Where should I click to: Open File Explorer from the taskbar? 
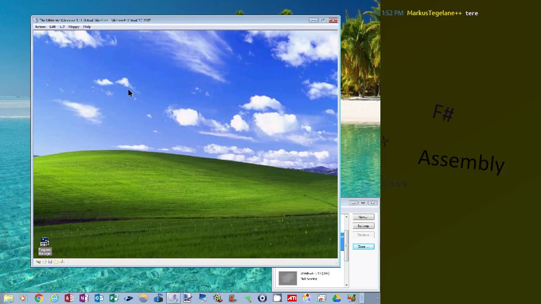pos(8,299)
